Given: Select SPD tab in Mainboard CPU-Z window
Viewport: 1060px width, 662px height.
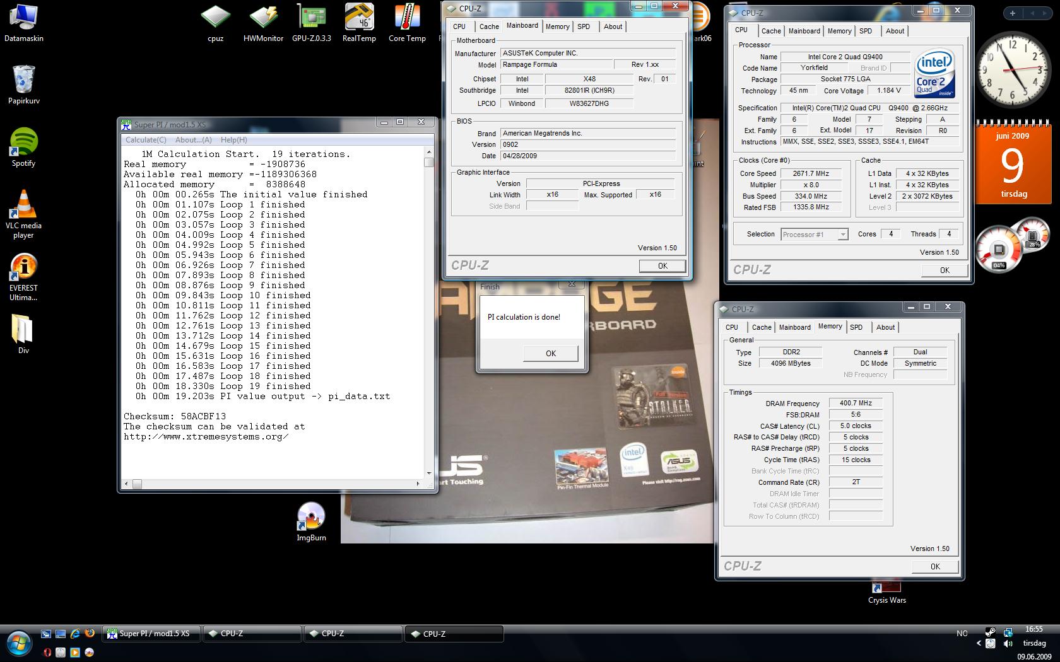Looking at the screenshot, I should (x=584, y=26).
